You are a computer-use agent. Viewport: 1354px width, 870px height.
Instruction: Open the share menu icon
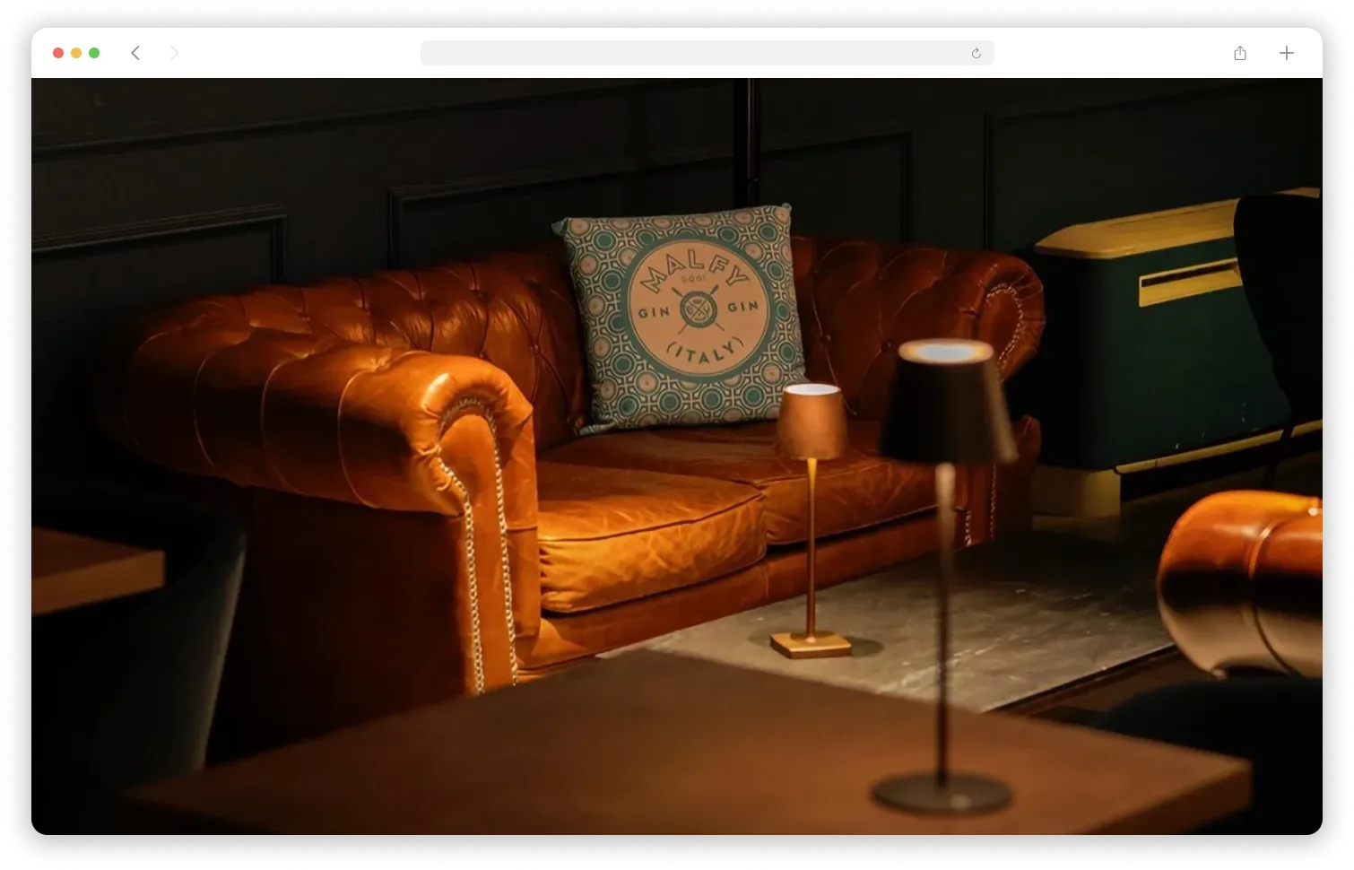tap(1240, 53)
